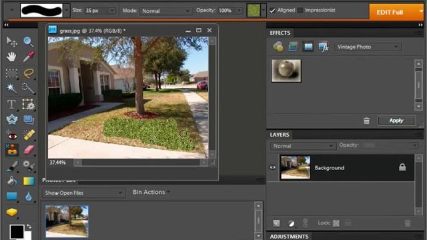Open the Vintage Photo effects dropdown
This screenshot has width=427, height=240.
(368, 47)
